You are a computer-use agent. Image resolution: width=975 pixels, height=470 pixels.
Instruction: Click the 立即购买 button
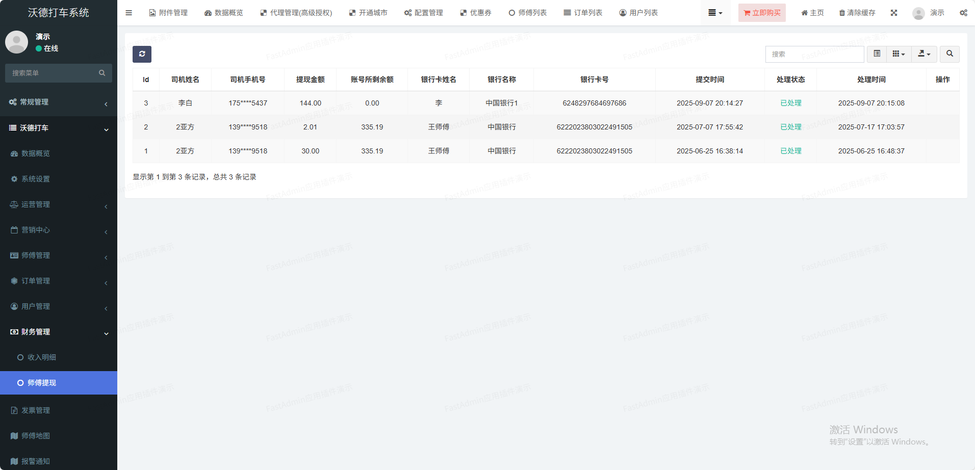tap(762, 13)
